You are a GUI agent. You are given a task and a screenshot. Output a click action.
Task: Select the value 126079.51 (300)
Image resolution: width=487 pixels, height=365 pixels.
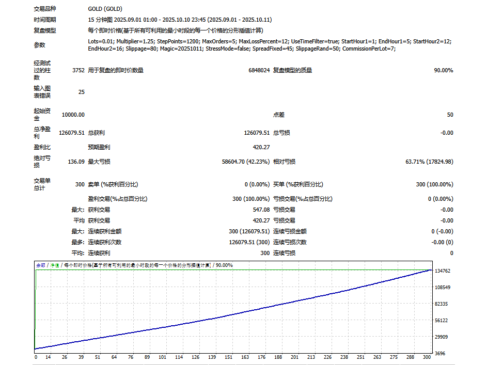[249, 243]
